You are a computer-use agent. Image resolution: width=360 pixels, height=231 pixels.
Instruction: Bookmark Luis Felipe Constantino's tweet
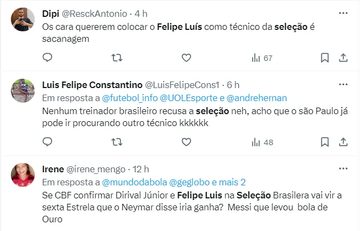pos(325,142)
